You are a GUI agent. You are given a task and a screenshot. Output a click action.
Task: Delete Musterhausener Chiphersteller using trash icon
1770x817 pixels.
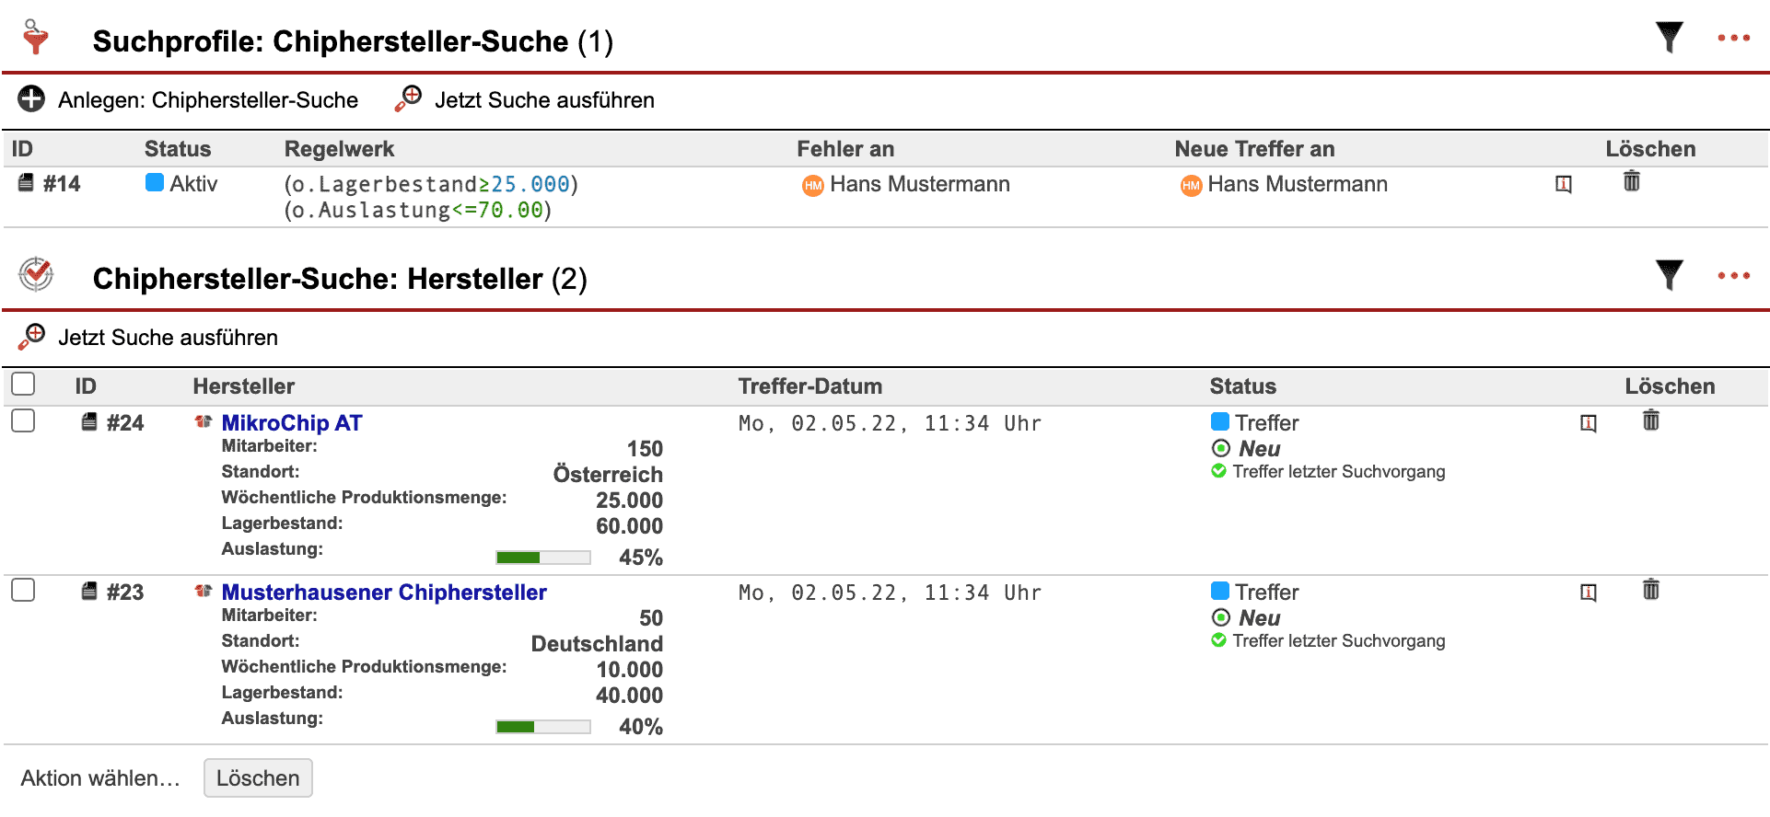tap(1650, 590)
